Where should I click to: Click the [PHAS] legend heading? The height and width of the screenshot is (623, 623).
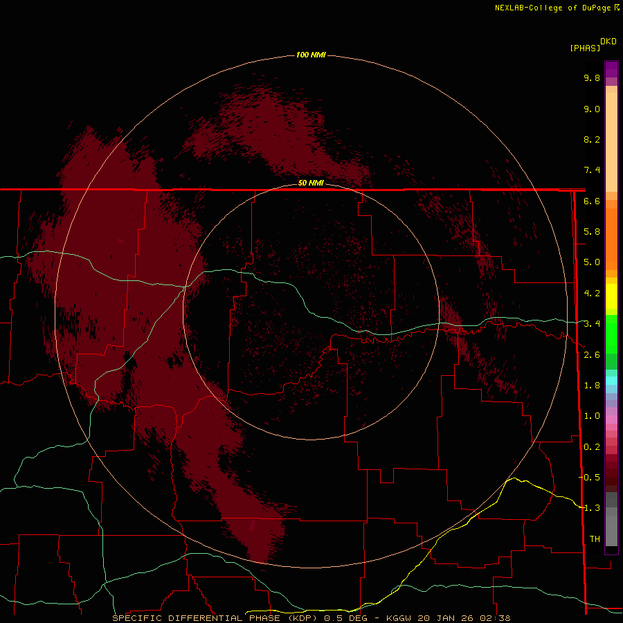(x=585, y=48)
